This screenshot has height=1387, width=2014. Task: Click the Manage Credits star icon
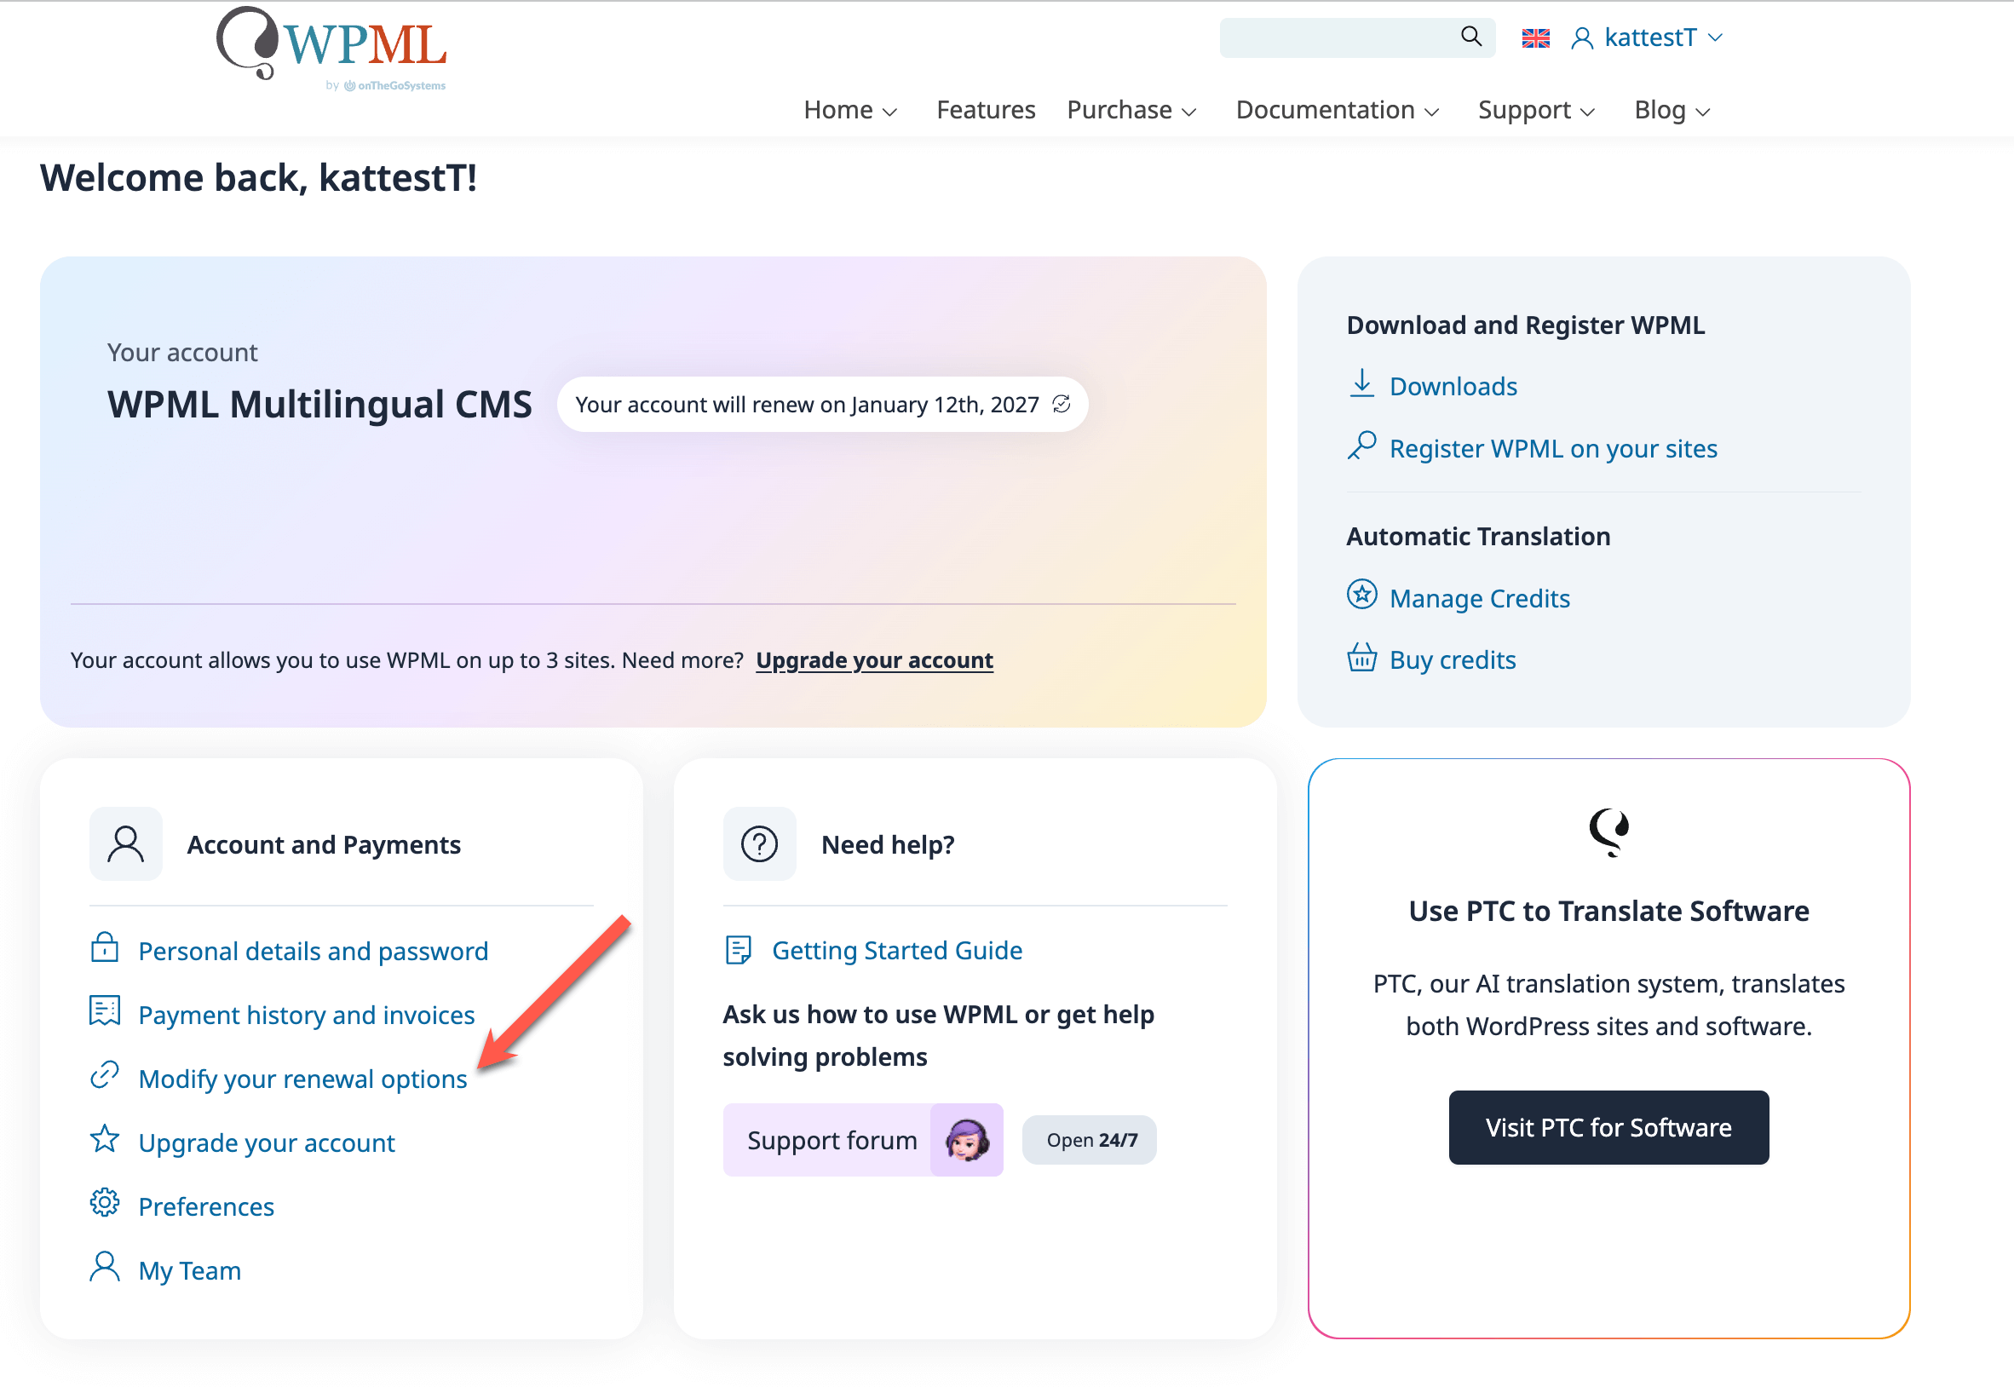click(1361, 596)
